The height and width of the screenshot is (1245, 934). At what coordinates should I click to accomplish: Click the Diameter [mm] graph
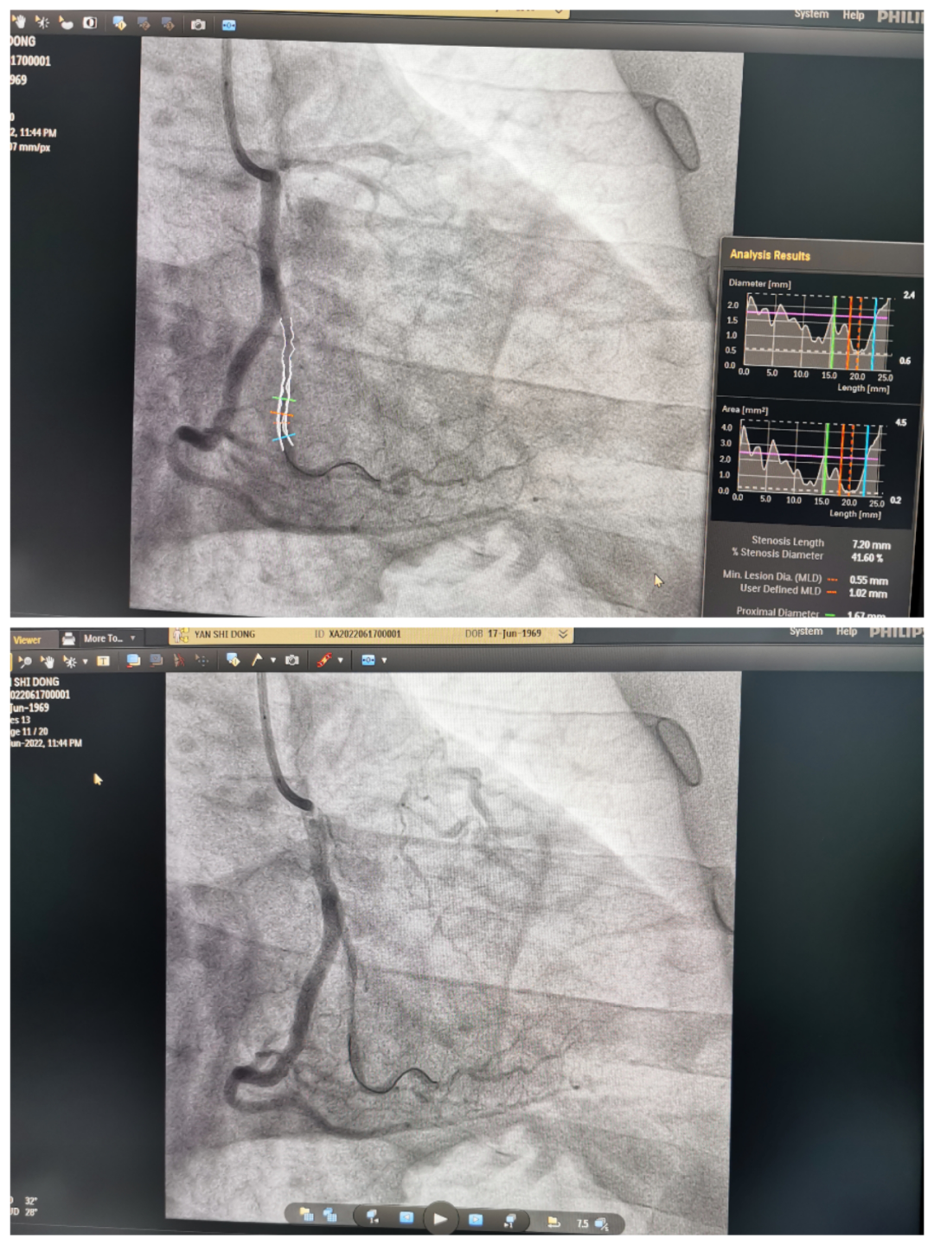pyautogui.click(x=817, y=332)
